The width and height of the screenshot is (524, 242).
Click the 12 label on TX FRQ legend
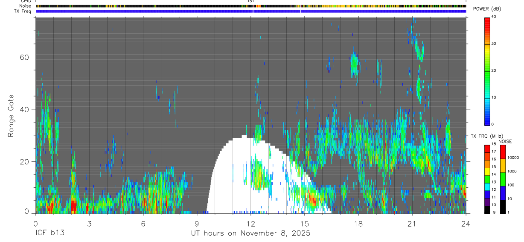point(494,190)
